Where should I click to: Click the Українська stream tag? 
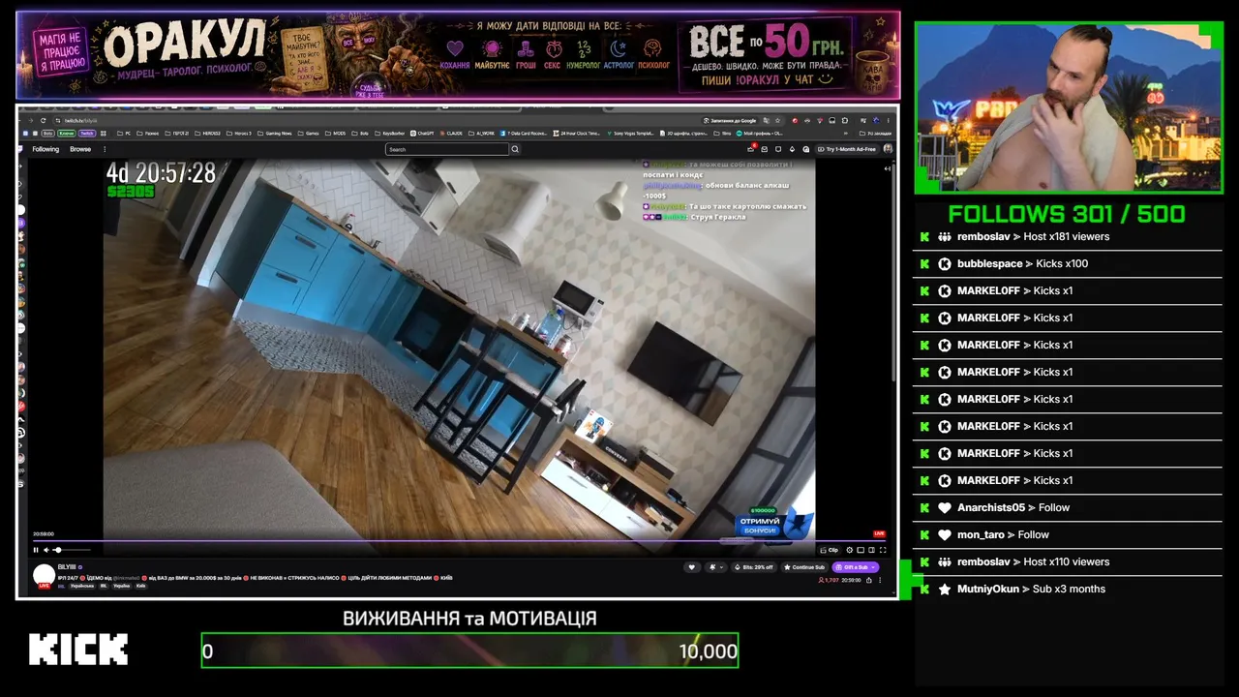click(83, 586)
